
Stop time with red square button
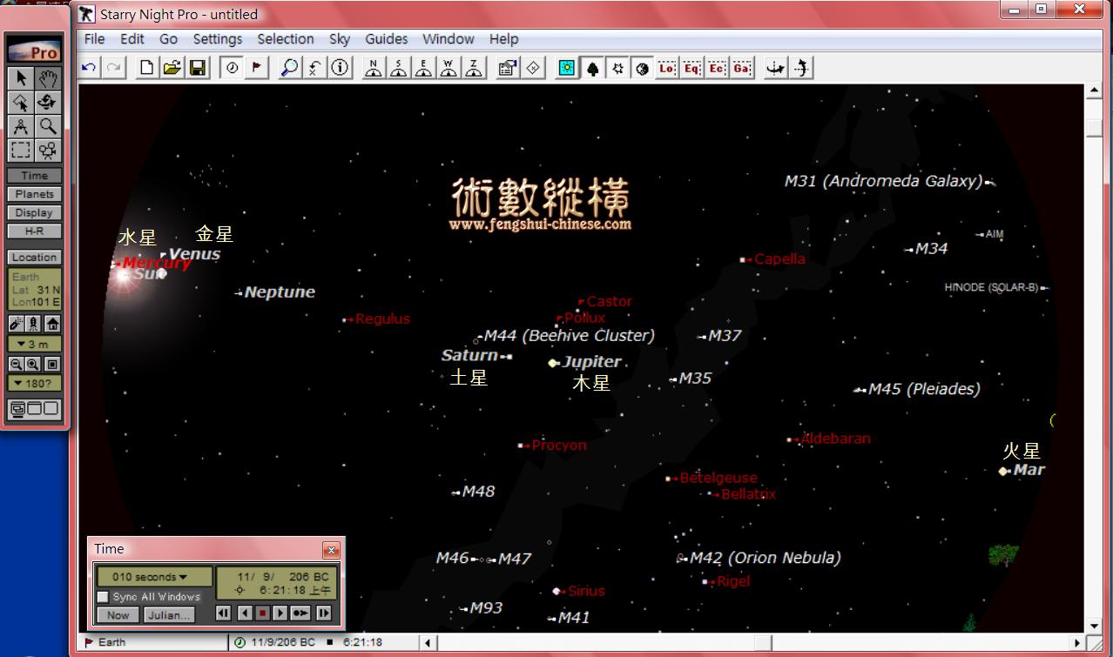(262, 613)
